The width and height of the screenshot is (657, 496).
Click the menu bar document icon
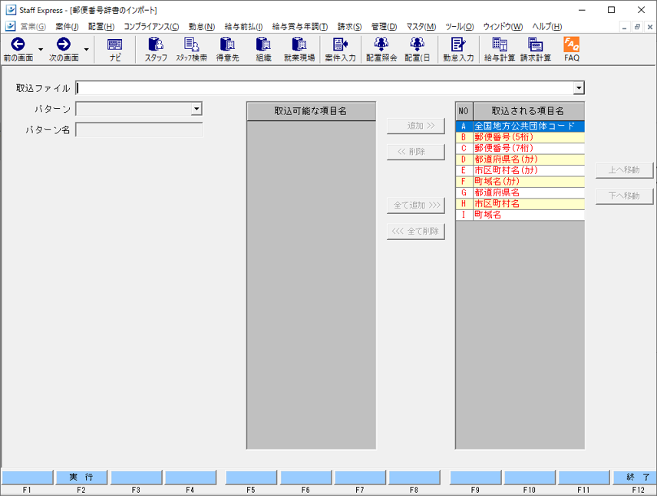(x=11, y=26)
